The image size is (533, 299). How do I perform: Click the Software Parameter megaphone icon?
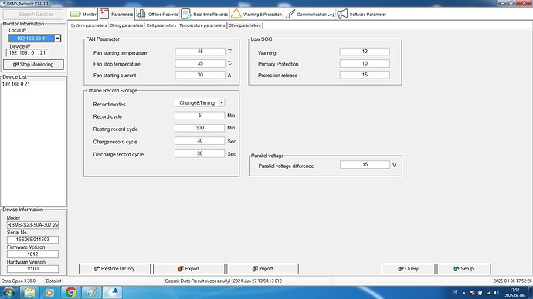pos(342,14)
